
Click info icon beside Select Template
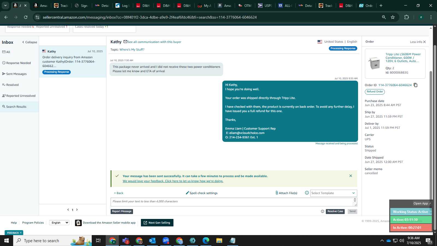307,193
